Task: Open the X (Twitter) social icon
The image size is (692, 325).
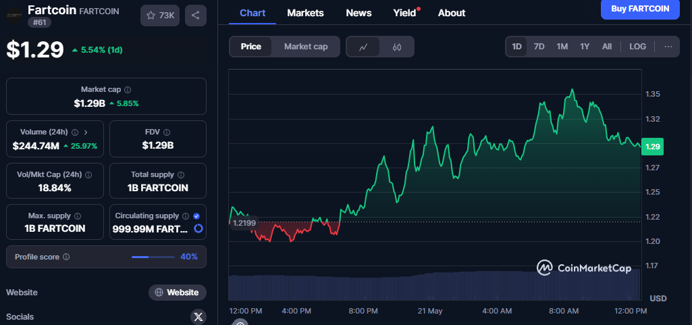Action: click(198, 317)
